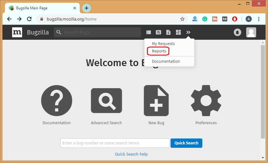Click the large New Bug icon
Screen dimensions: 268x163
156,101
